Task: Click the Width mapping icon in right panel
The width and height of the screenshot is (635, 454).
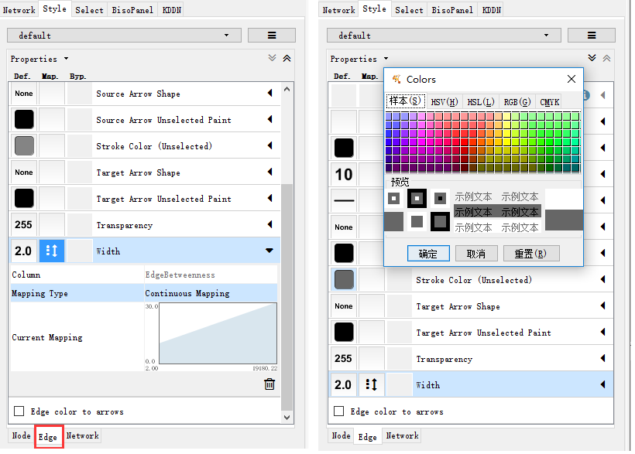Action: click(372, 384)
